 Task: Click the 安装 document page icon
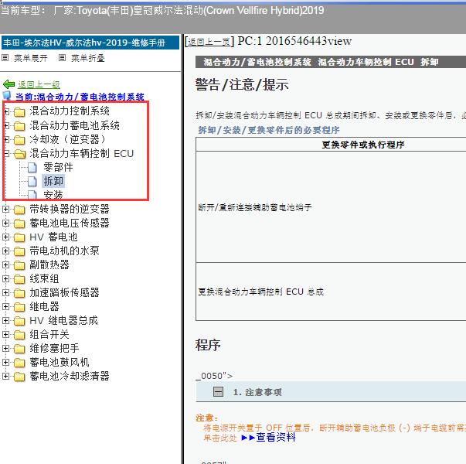pyautogui.click(x=32, y=194)
